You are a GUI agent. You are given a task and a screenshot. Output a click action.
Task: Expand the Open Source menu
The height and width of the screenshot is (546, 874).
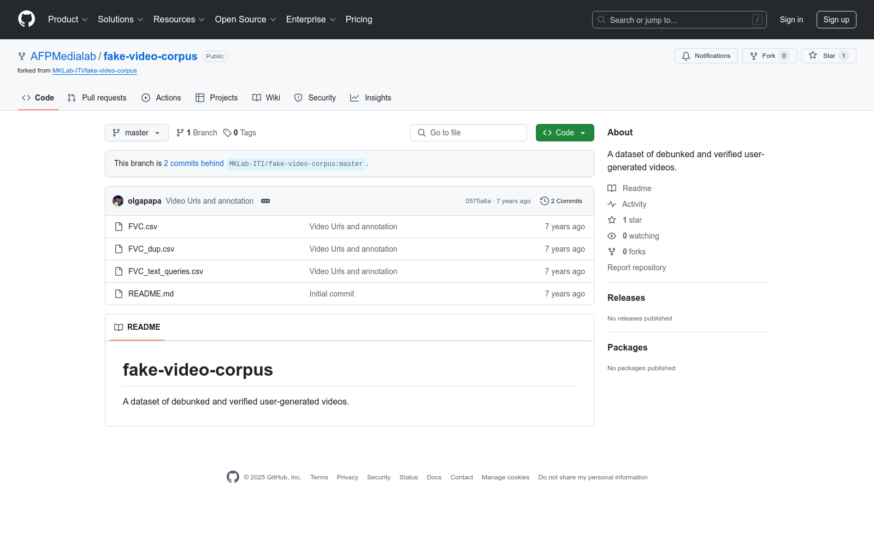point(246,20)
